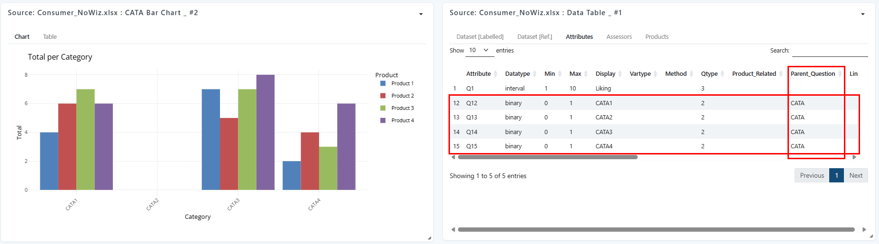Open the Data Table panel dropdown
Image resolution: width=879 pixels, height=244 pixels.
[x=862, y=14]
